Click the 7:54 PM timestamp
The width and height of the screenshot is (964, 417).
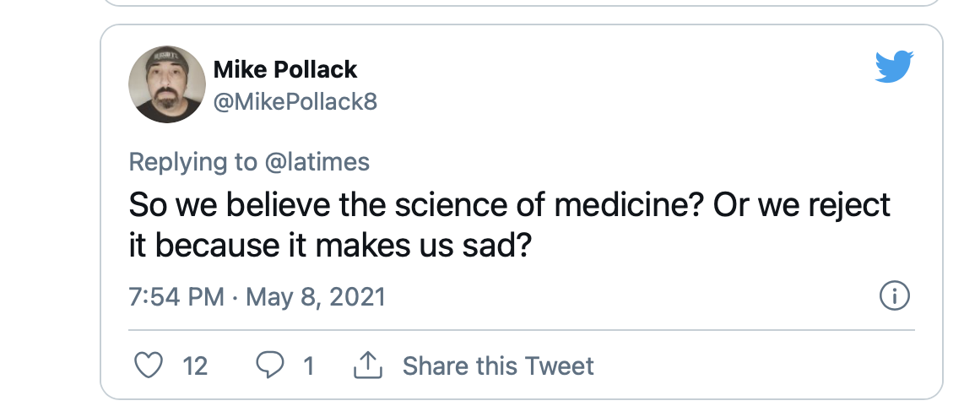tap(176, 297)
